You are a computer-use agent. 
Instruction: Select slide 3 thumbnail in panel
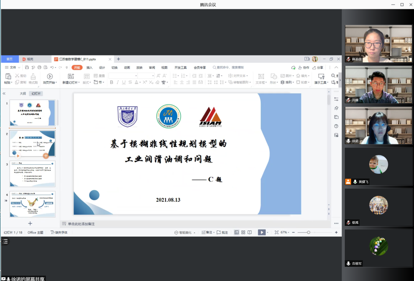pos(32,174)
